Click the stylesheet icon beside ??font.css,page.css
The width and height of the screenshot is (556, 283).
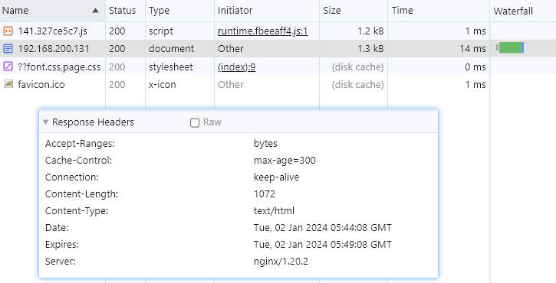[x=8, y=66]
